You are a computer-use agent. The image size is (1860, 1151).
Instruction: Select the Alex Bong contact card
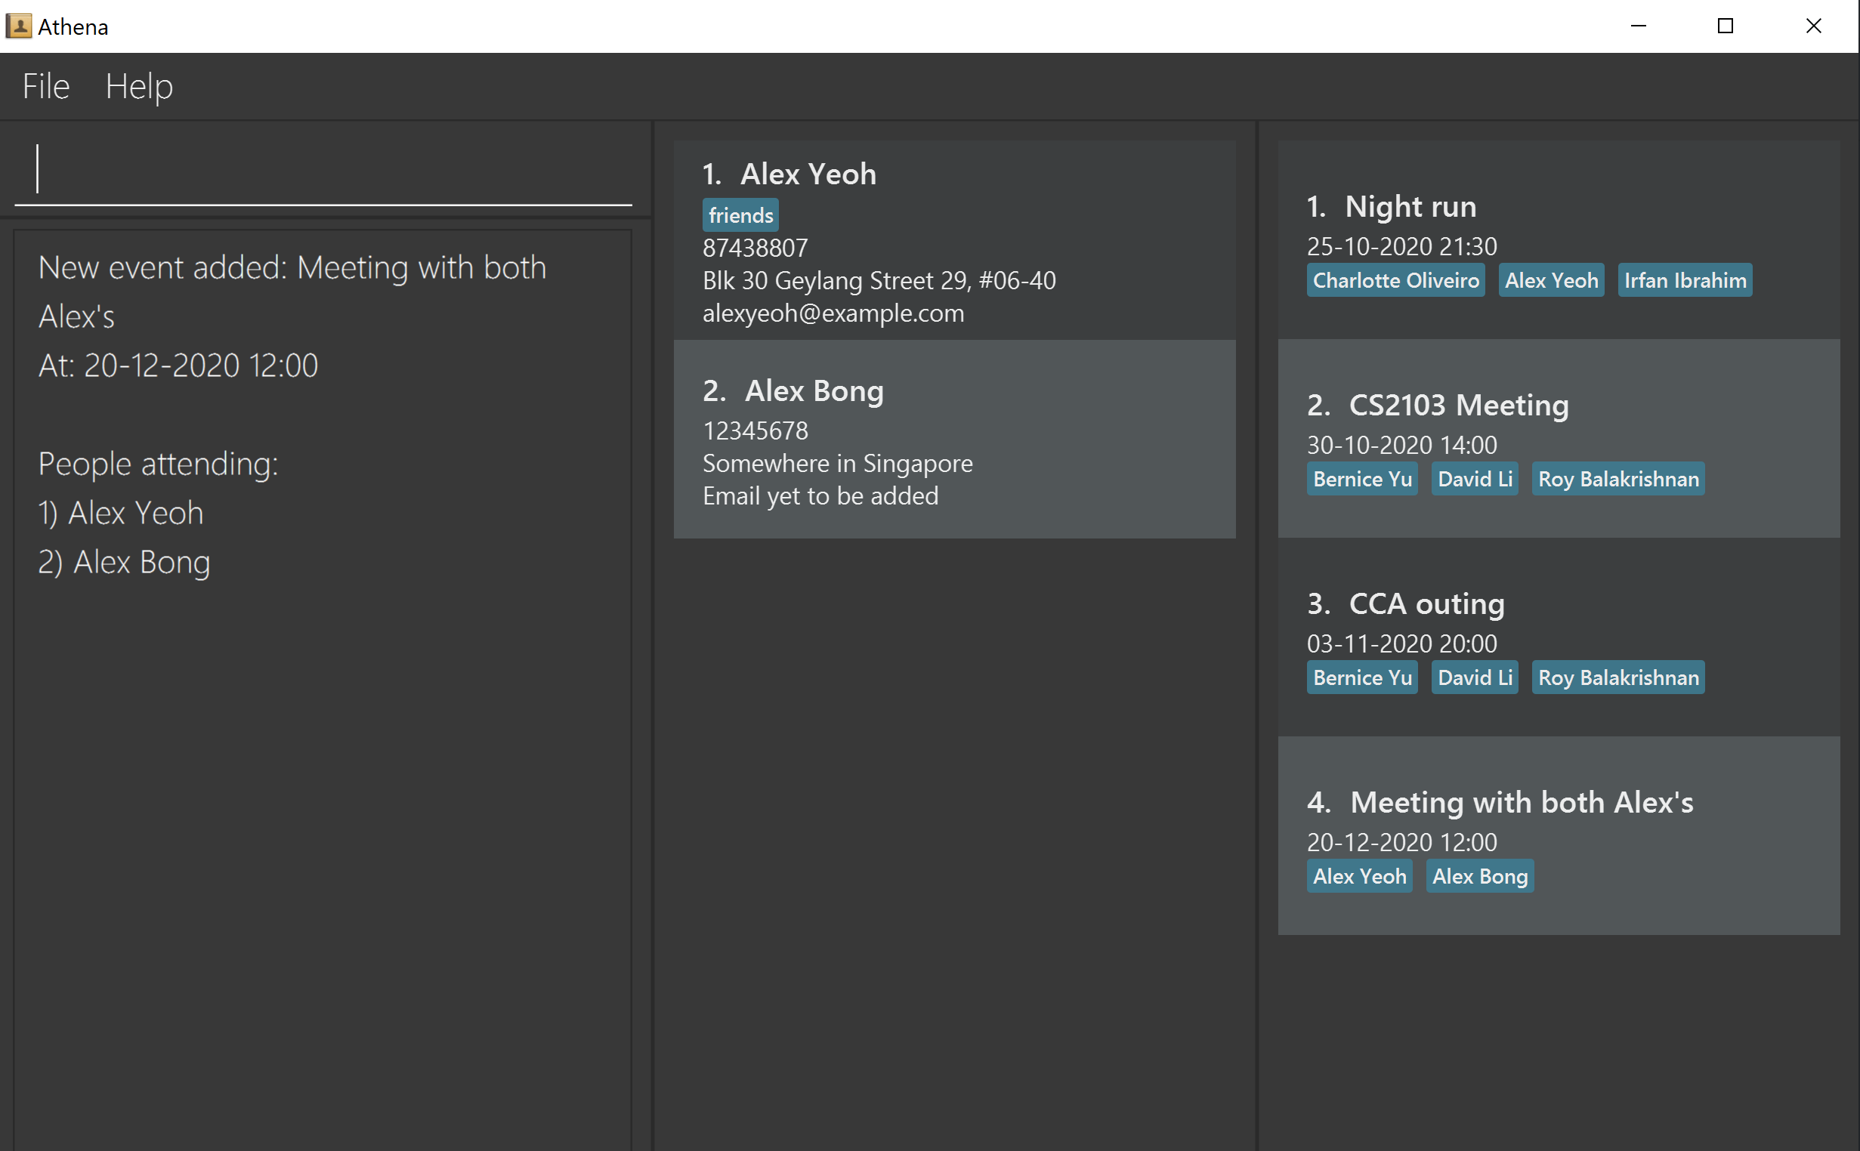pyautogui.click(x=954, y=440)
